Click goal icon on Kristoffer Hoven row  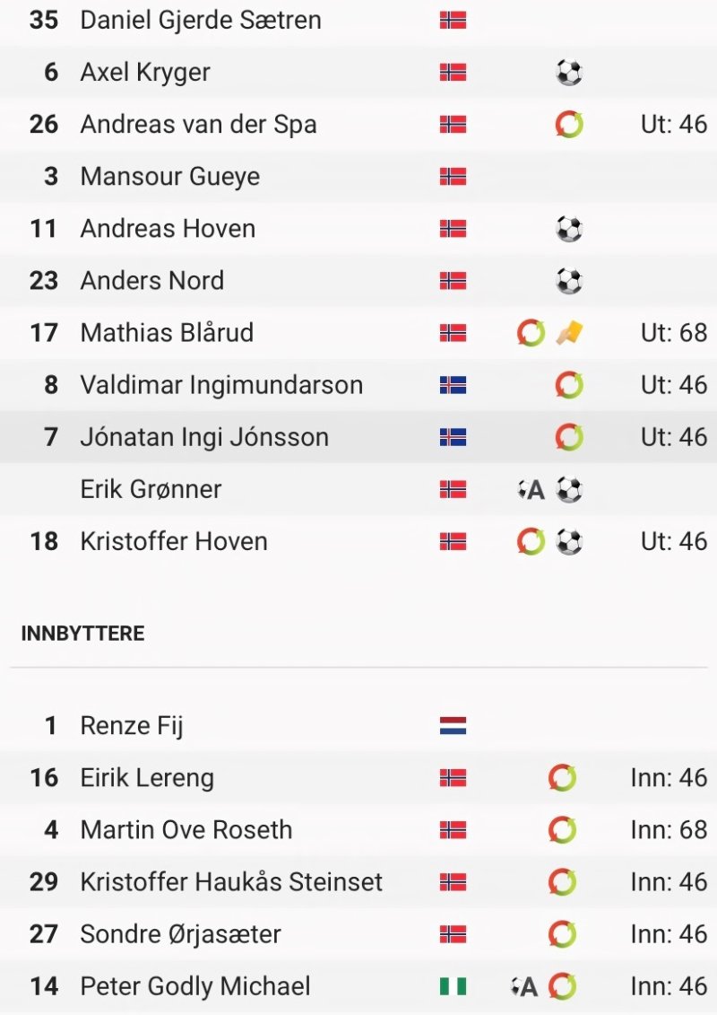[x=569, y=542]
